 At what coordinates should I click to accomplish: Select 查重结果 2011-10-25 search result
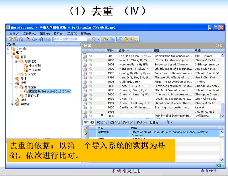50,91
